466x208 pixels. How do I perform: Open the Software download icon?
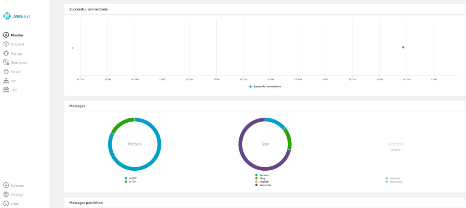click(x=6, y=185)
